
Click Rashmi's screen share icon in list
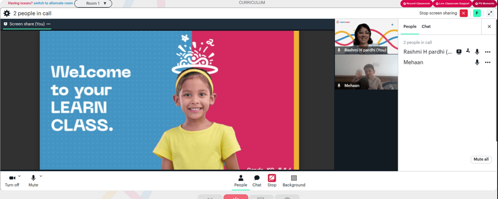[x=459, y=52]
